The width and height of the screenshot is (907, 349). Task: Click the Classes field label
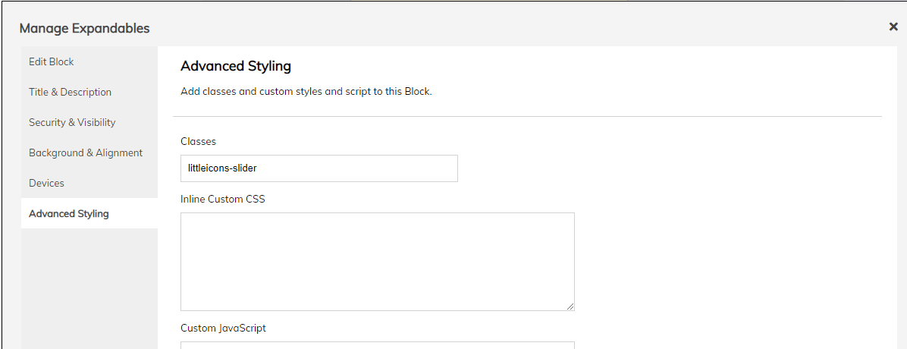[198, 141]
